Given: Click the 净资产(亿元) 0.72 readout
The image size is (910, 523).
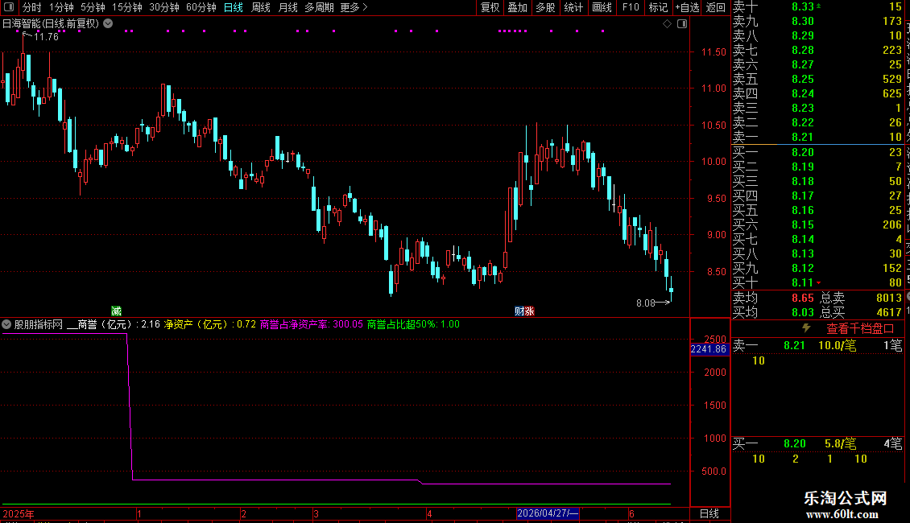Looking at the screenshot, I should [210, 324].
